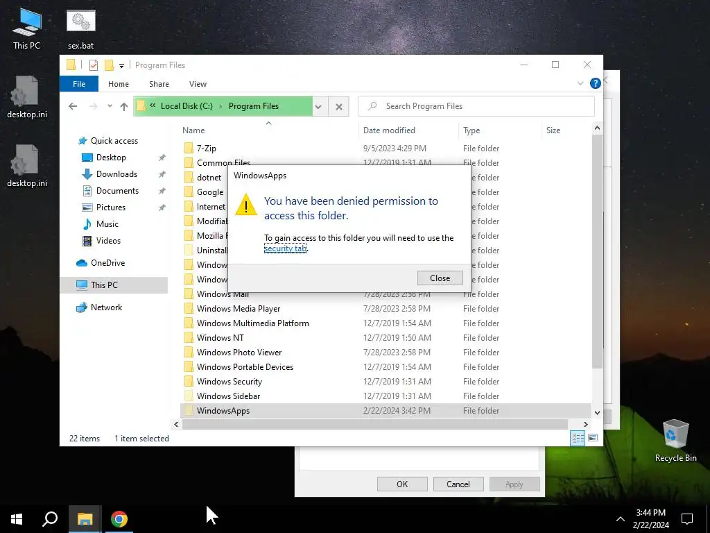
Task: Open the Share ribbon tab
Action: [x=159, y=84]
